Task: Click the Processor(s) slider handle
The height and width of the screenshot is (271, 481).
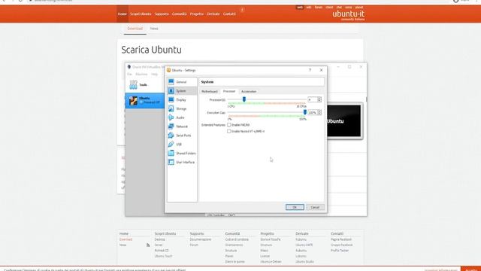Action: [244, 99]
